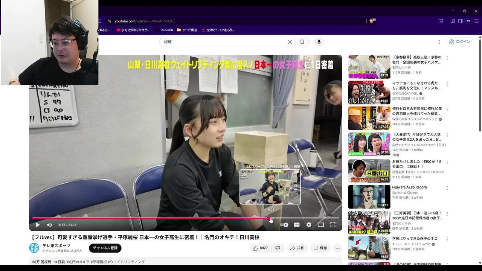Open 迷子のネコ video thumbnail
Viewport: 482px width, 271px height.
click(369, 248)
